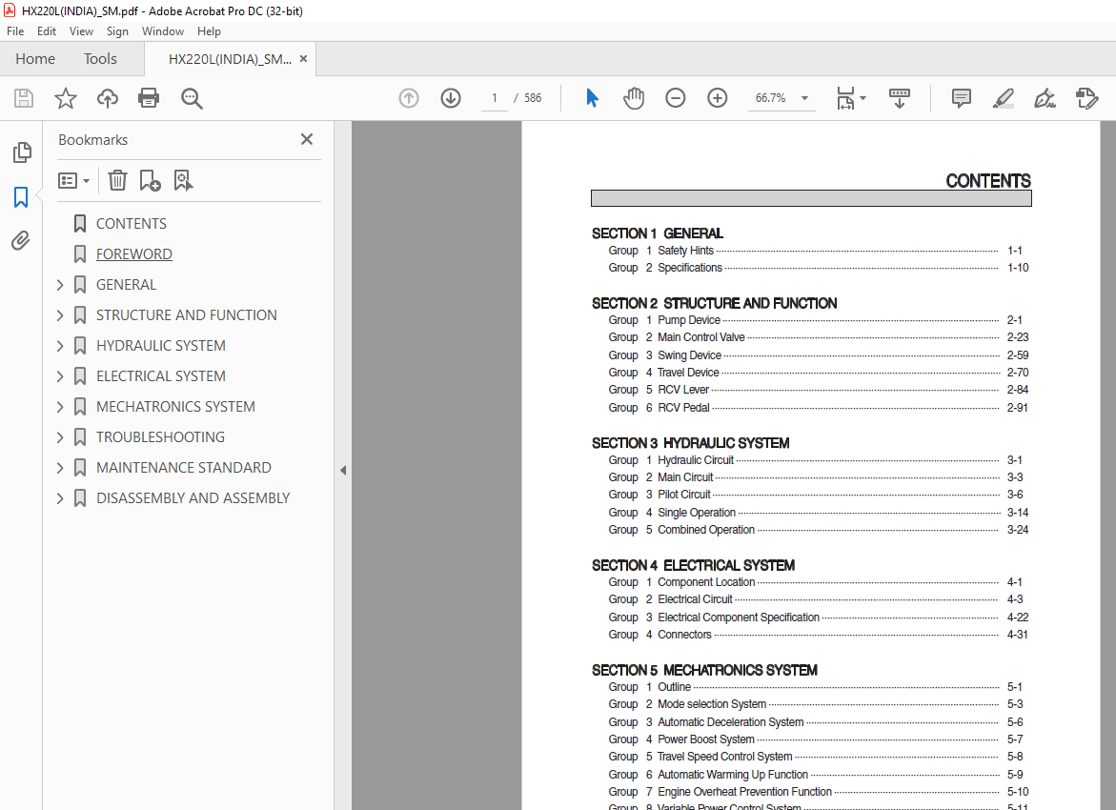The width and height of the screenshot is (1116, 810).
Task: Select the TROUBLESHOOTING bookmark
Action: 160,437
